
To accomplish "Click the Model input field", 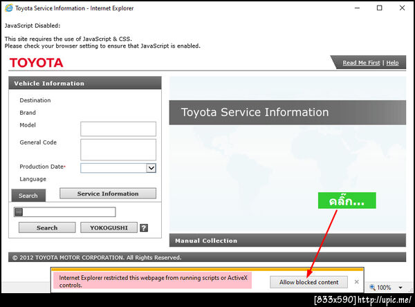I will coord(118,129).
